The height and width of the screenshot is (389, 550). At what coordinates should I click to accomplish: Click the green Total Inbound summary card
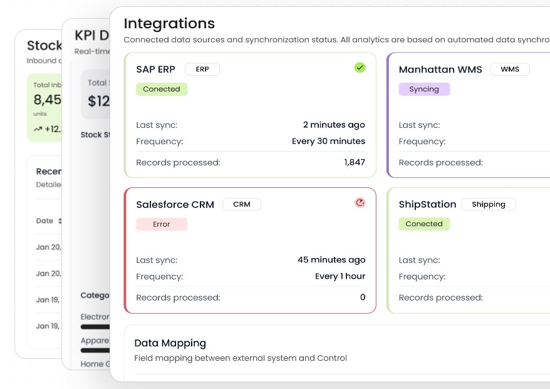pos(44,108)
